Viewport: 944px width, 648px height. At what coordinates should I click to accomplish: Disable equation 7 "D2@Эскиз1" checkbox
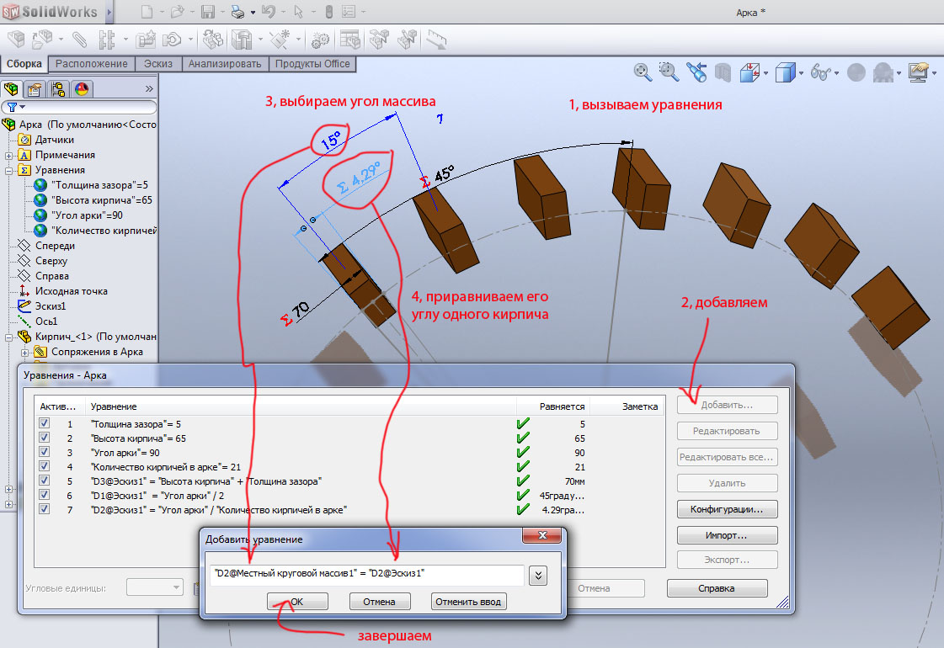[x=45, y=509]
